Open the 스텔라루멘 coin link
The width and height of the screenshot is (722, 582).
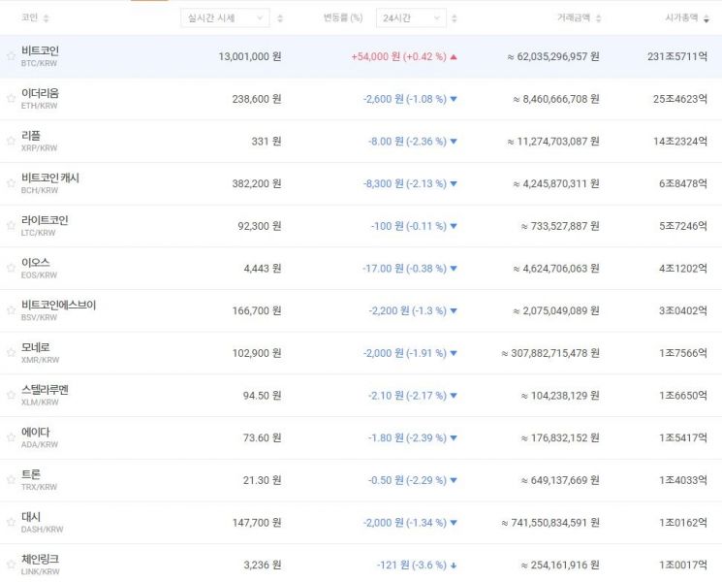[x=45, y=390]
